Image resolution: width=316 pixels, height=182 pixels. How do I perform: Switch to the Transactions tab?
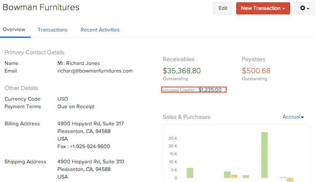pos(52,30)
